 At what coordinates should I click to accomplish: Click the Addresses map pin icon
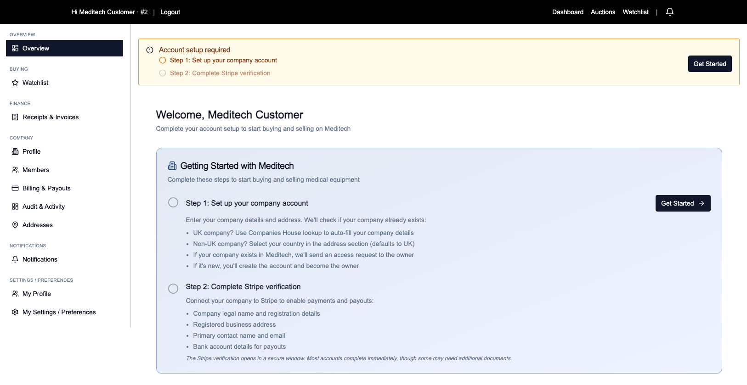15,225
